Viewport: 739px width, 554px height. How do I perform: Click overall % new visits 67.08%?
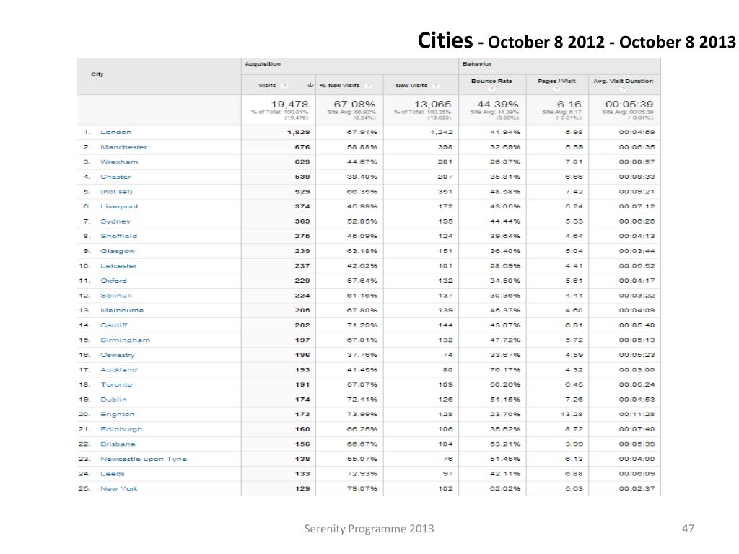tap(354, 104)
